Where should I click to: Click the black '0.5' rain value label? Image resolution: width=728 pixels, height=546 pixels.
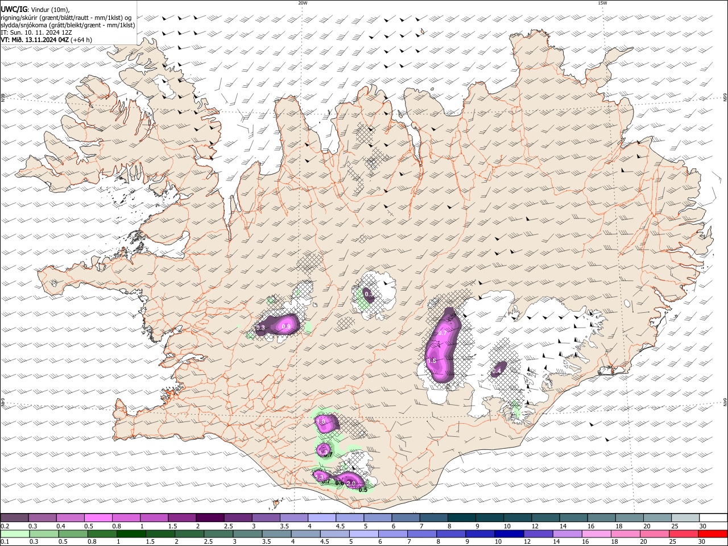pos(363,489)
